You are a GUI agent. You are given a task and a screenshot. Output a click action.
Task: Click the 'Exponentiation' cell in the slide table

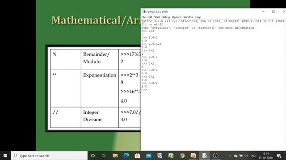(x=100, y=88)
